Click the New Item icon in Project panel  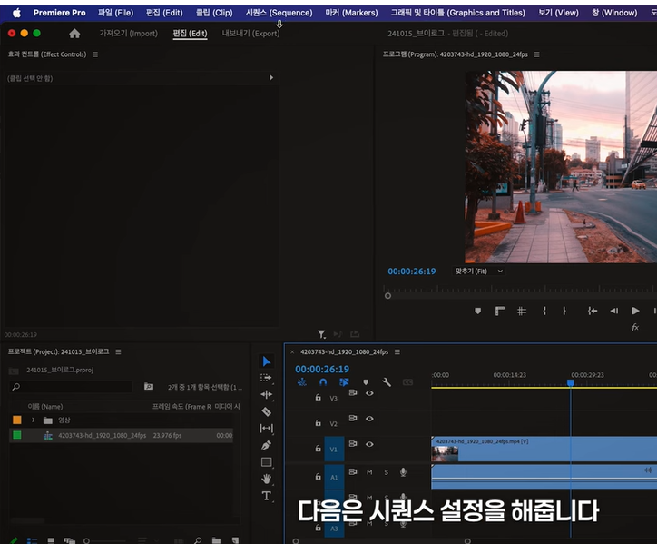pos(235,540)
